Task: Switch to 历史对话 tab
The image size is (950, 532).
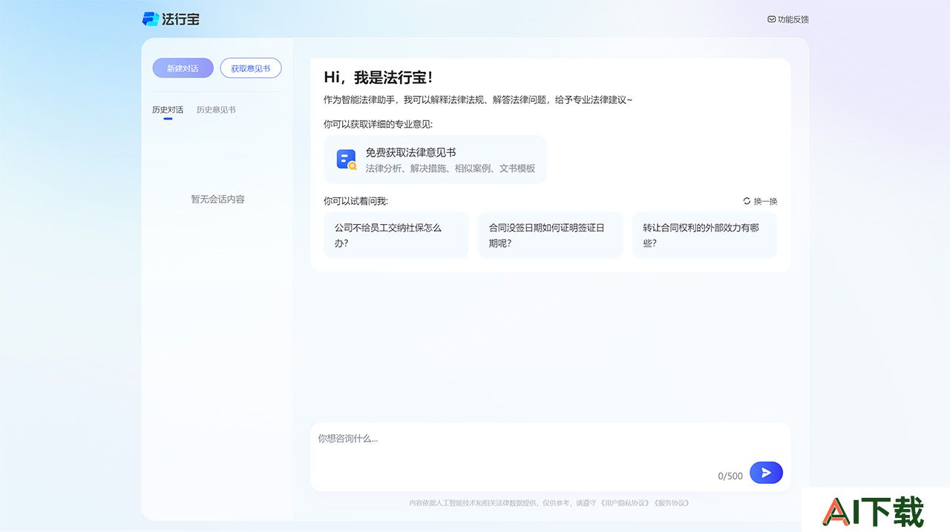Action: (168, 110)
